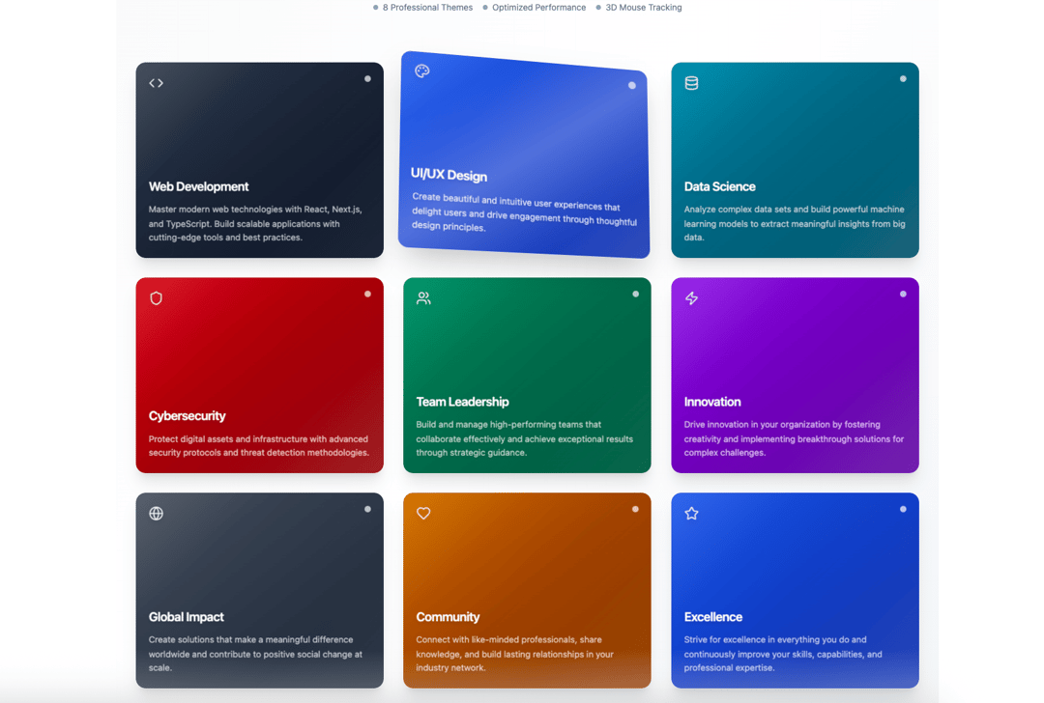
Task: Click the corner dot on Web Development card
Action: (x=367, y=78)
